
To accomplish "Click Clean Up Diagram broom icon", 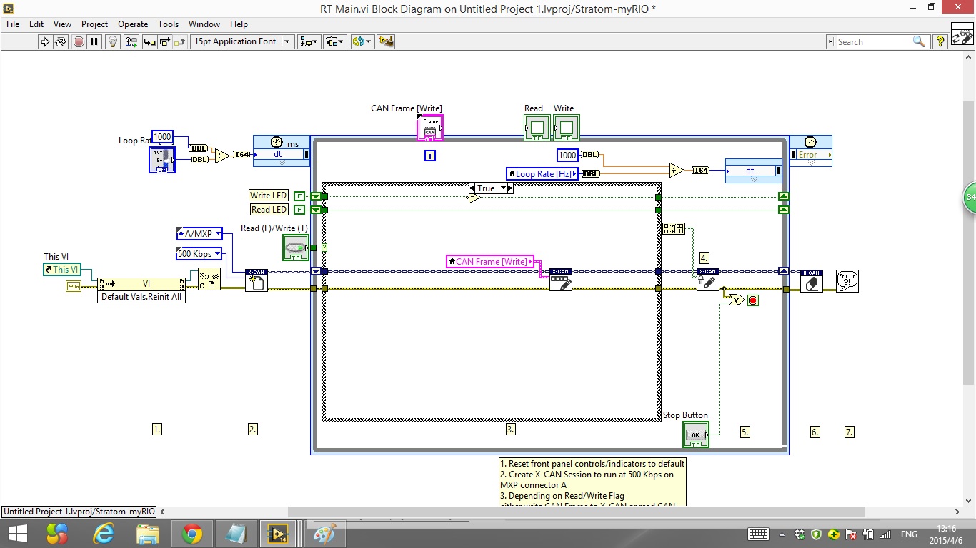I will [x=386, y=41].
